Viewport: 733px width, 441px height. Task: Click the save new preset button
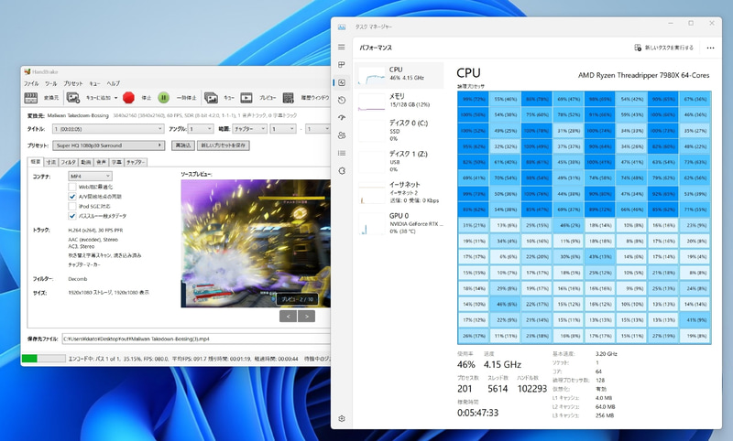(x=224, y=145)
